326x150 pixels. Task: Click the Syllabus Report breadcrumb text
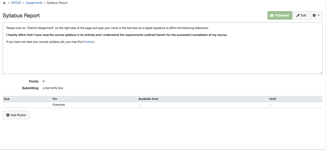tap(57, 3)
